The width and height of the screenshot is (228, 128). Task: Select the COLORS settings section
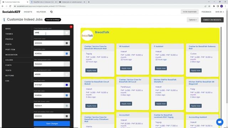9,60
